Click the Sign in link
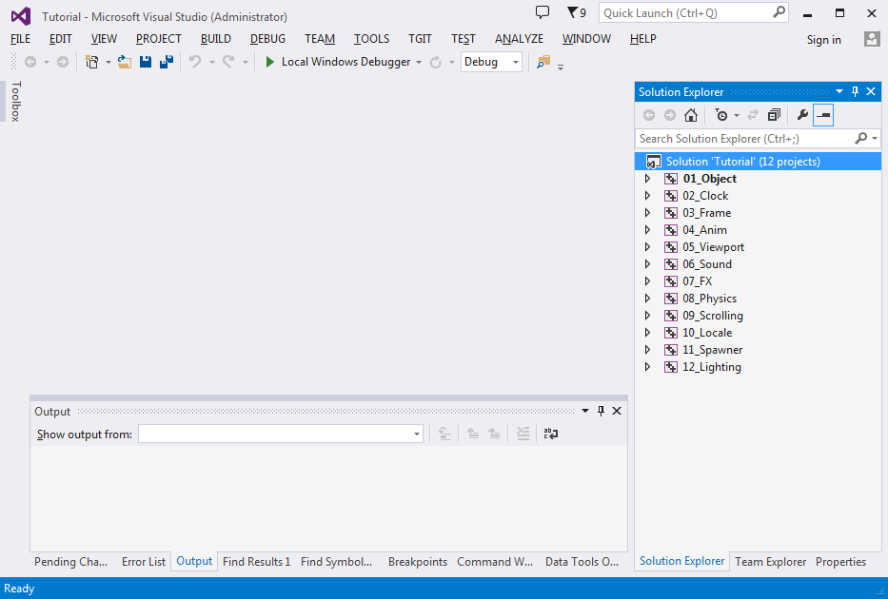888x599 pixels. tap(823, 40)
